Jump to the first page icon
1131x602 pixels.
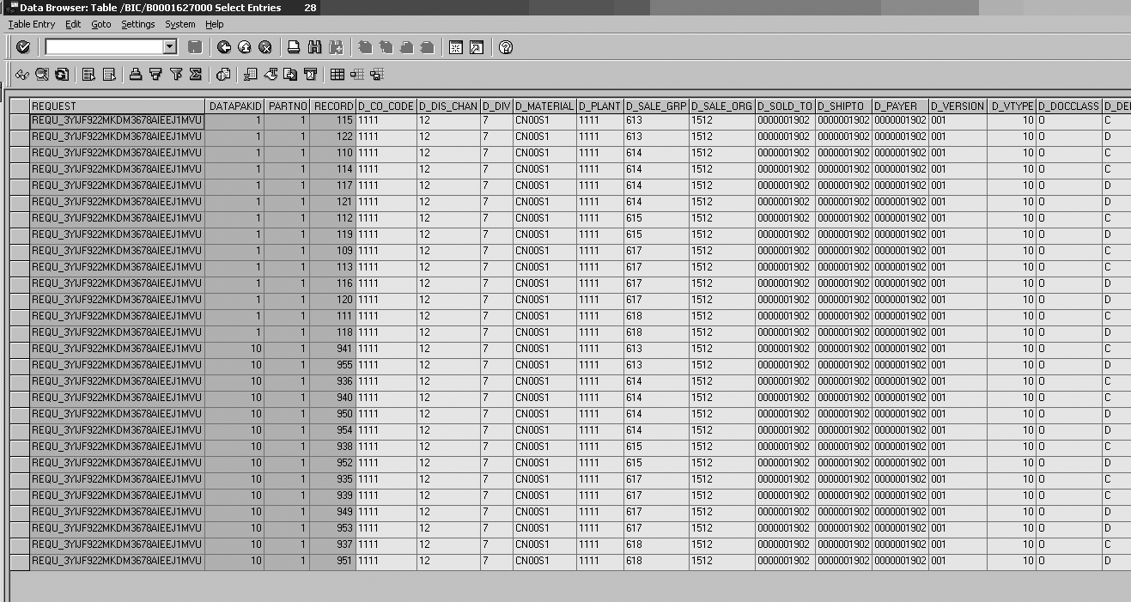tap(365, 47)
